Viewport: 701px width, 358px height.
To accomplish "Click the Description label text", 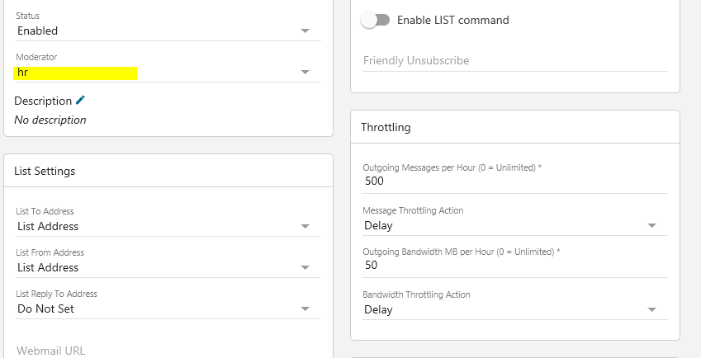I will pyautogui.click(x=43, y=101).
